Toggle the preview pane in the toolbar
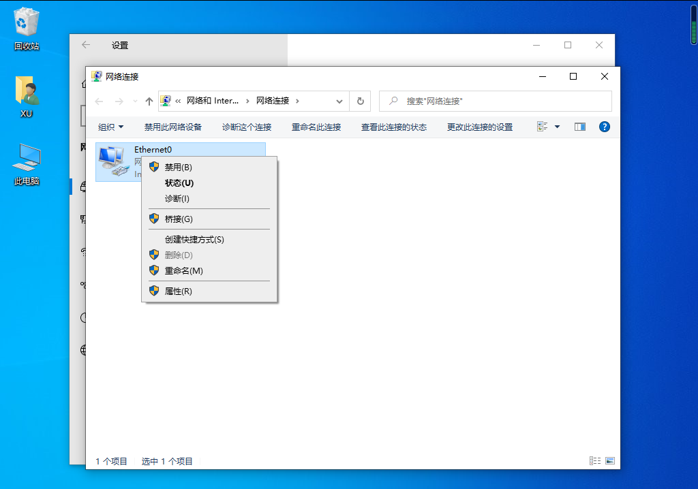The height and width of the screenshot is (489, 698). 579,127
